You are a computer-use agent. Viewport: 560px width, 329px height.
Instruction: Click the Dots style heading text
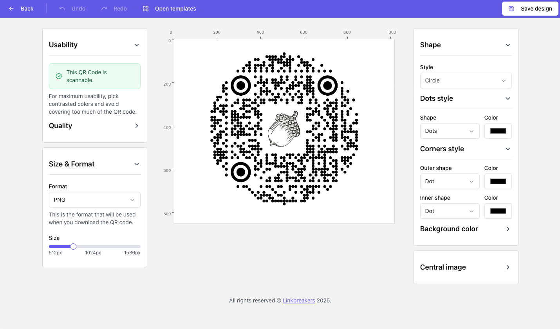point(437,98)
